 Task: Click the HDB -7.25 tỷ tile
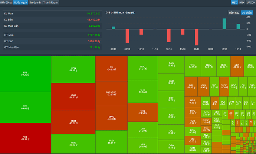point(193,102)
